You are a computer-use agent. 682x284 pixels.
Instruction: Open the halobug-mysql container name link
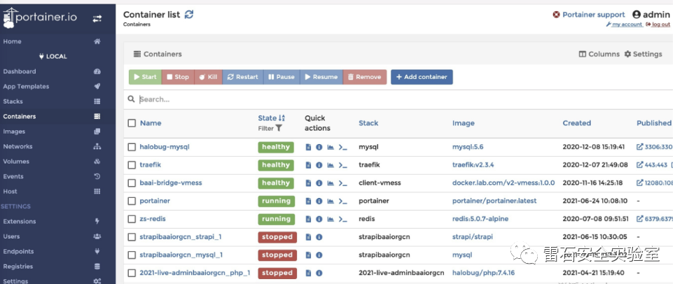pyautogui.click(x=165, y=147)
